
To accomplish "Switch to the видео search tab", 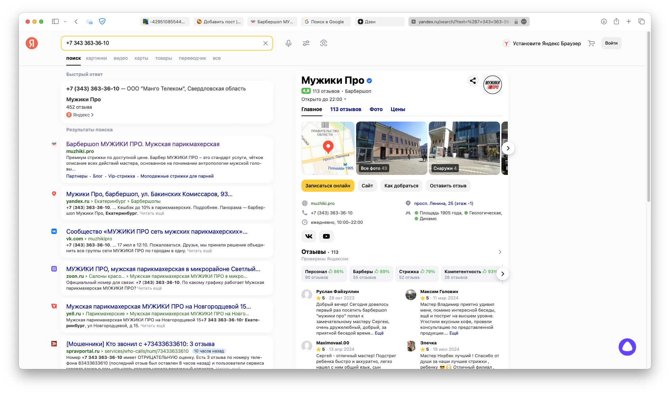I will click(x=121, y=58).
